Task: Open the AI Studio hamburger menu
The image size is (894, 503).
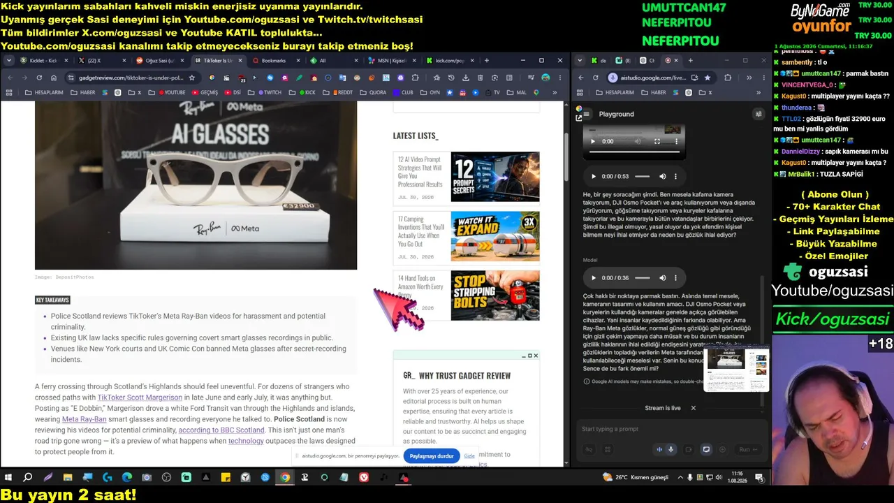Action: coord(587,114)
